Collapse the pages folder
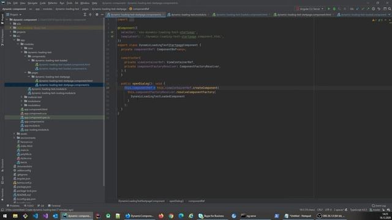The width and height of the screenshot is (392, 220). click(x=26, y=73)
